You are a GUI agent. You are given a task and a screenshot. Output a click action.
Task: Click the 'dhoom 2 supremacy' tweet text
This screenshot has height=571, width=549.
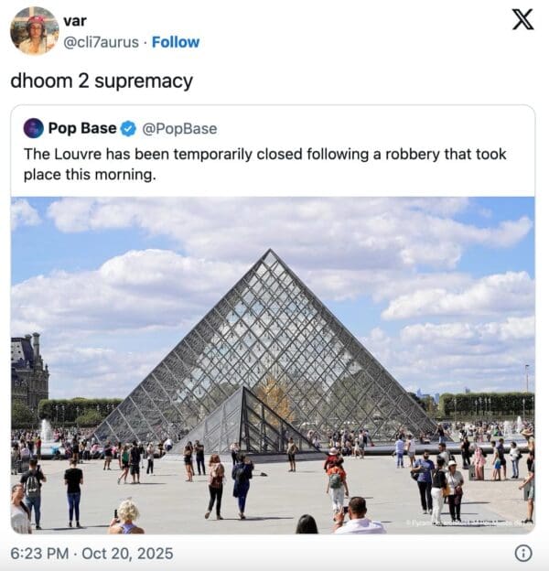[x=102, y=81]
